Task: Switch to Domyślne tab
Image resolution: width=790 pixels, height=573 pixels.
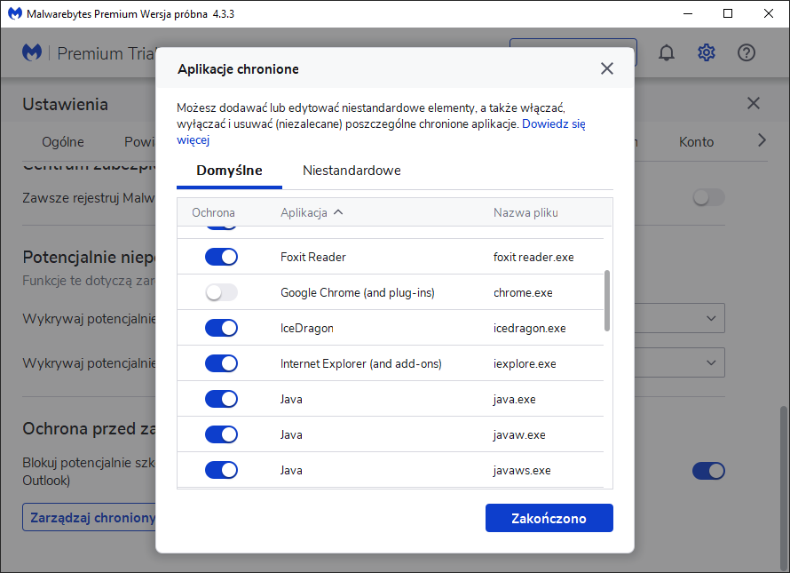Action: (229, 171)
